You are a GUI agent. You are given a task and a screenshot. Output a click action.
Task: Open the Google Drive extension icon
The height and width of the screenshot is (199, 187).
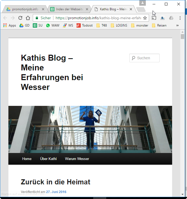[x=171, y=18]
